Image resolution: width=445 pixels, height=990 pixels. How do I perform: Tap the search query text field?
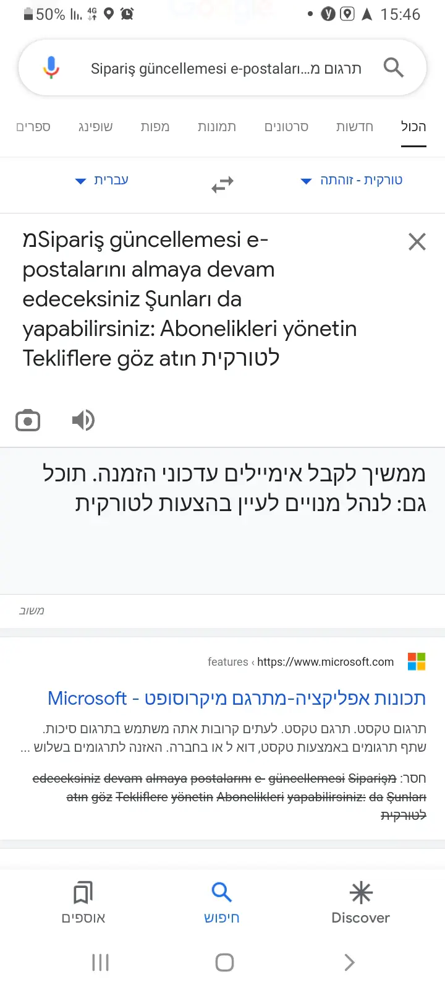226,68
